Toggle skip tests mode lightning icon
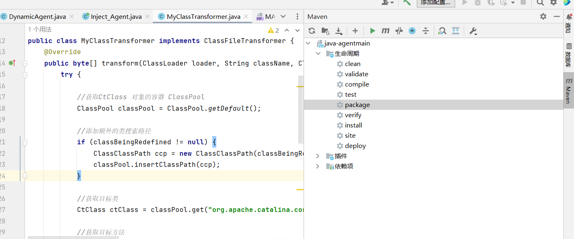Image resolution: width=574 pixels, height=239 pixels. click(x=412, y=31)
